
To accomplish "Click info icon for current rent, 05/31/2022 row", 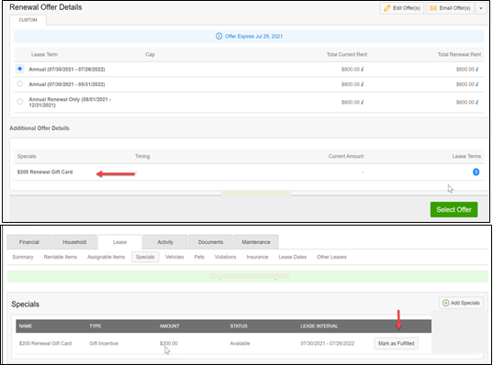I will pos(363,84).
